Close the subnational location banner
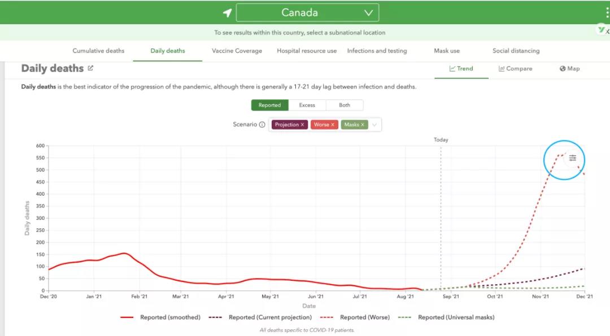This screenshot has width=610, height=336. point(607,32)
